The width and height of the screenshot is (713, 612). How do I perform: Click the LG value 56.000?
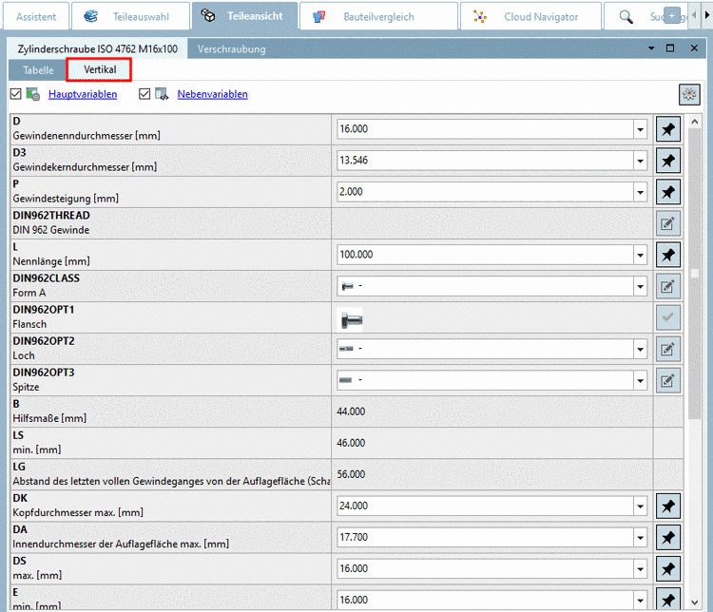click(351, 474)
